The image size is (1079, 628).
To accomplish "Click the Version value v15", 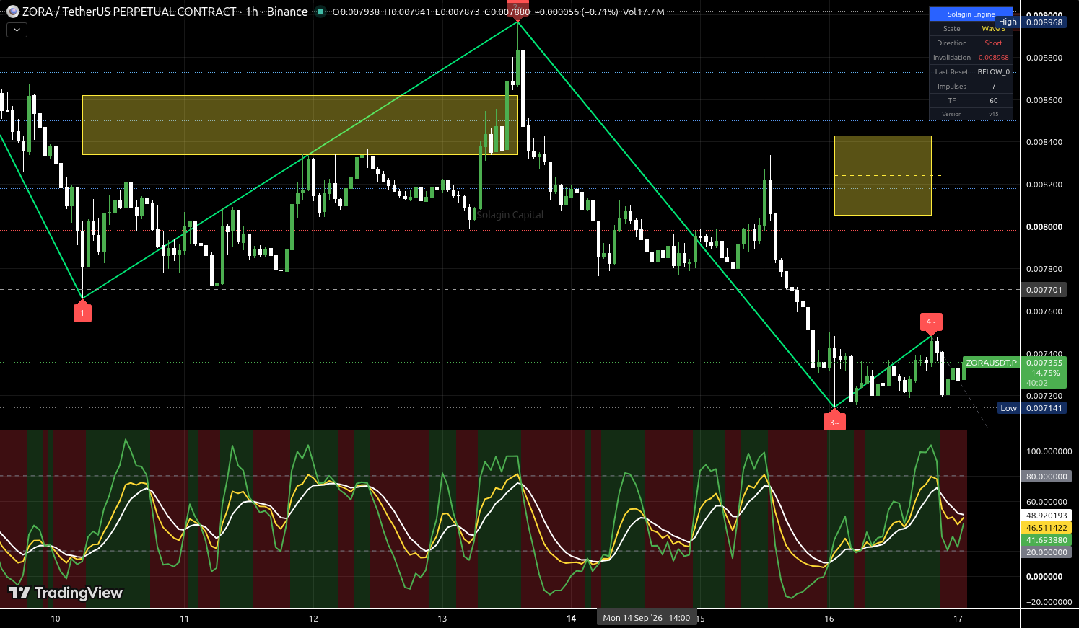I will click(993, 115).
